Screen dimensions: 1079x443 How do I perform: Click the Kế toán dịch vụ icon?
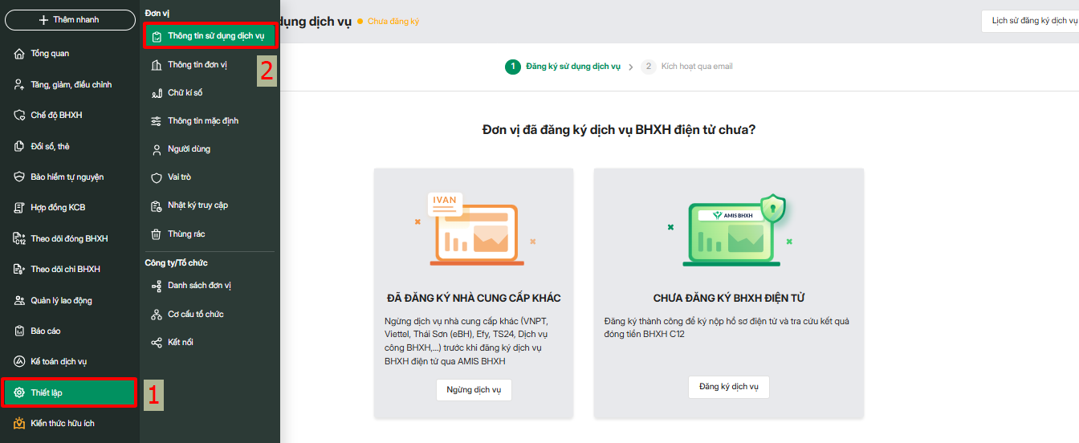coord(19,362)
